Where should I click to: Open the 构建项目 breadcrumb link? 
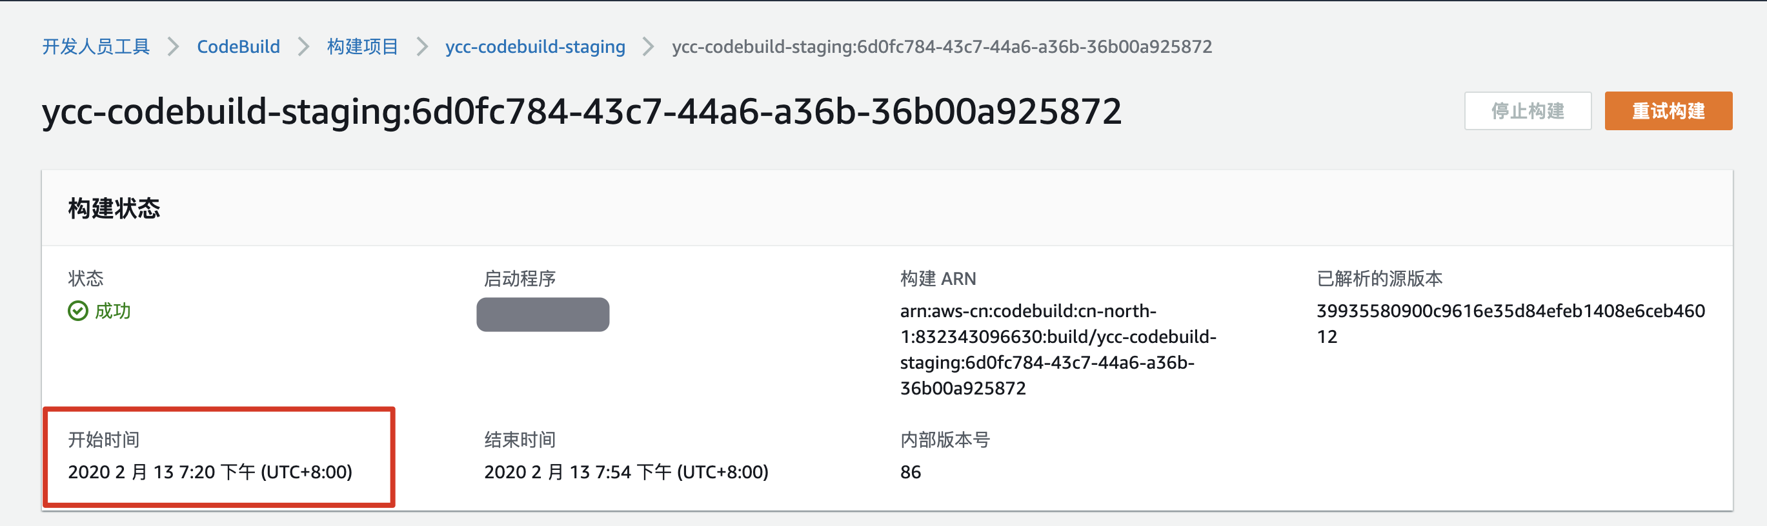point(362,46)
